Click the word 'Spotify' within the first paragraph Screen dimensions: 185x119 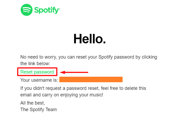[105, 57]
